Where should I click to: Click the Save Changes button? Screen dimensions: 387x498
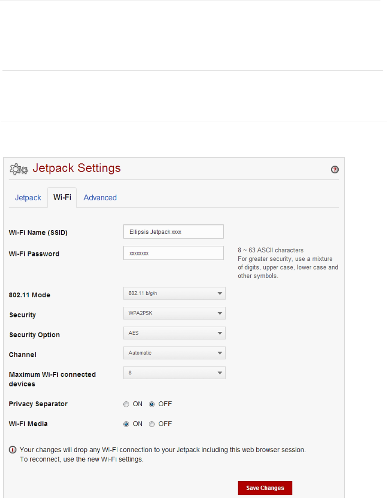tap(265, 488)
